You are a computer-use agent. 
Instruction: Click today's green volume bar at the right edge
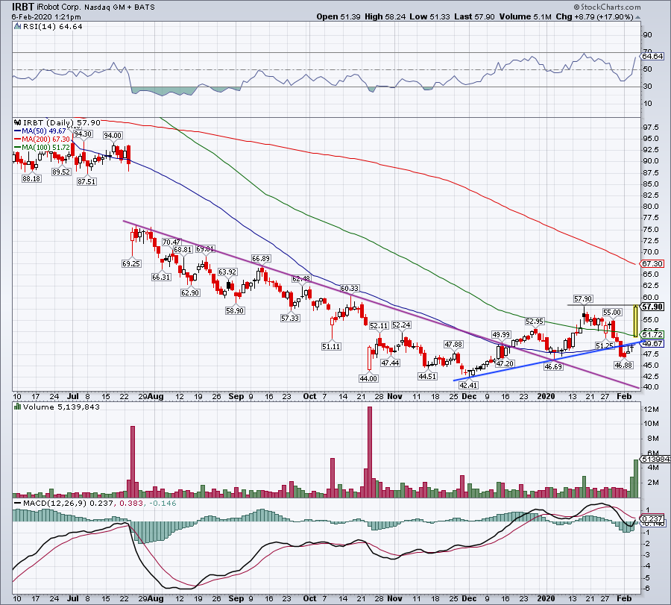coord(636,478)
